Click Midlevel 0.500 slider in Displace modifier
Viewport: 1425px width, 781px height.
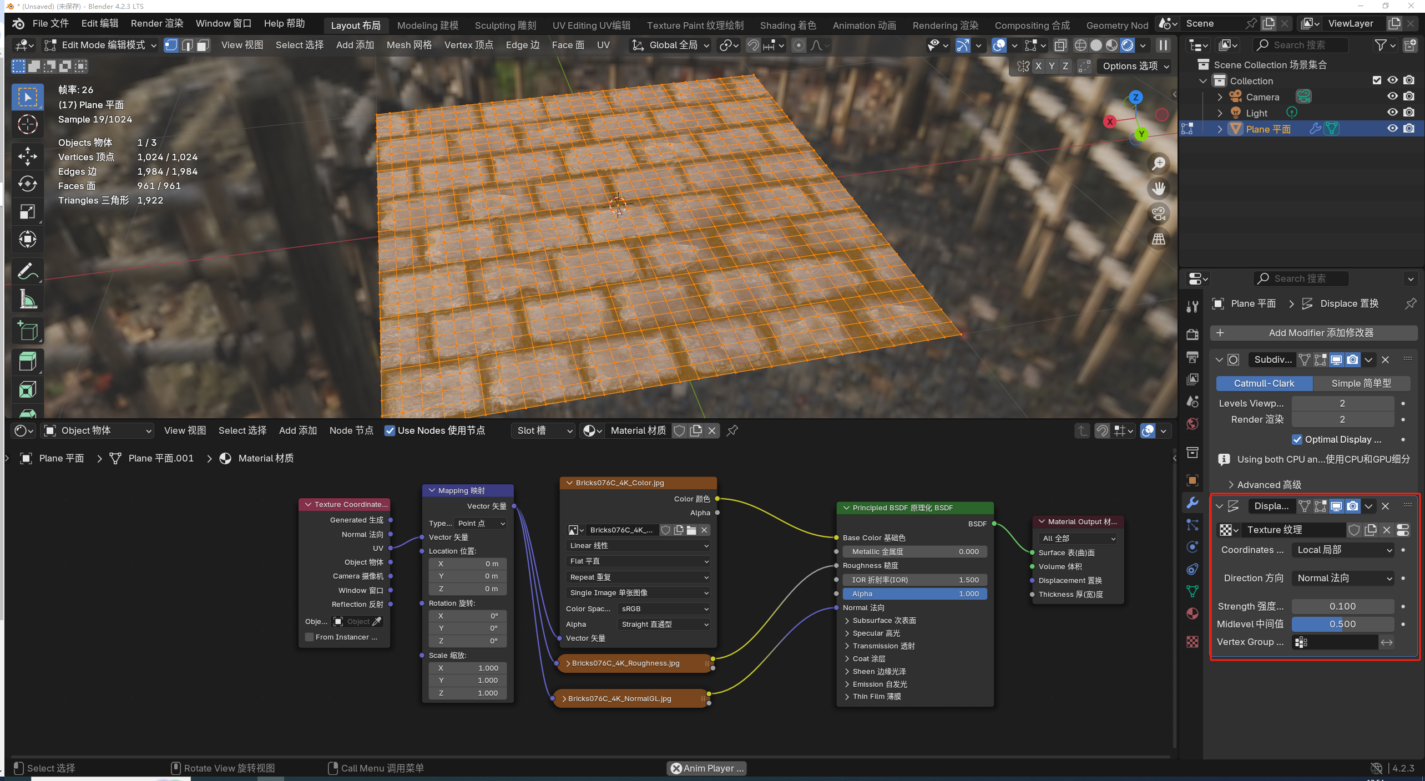pyautogui.click(x=1343, y=625)
